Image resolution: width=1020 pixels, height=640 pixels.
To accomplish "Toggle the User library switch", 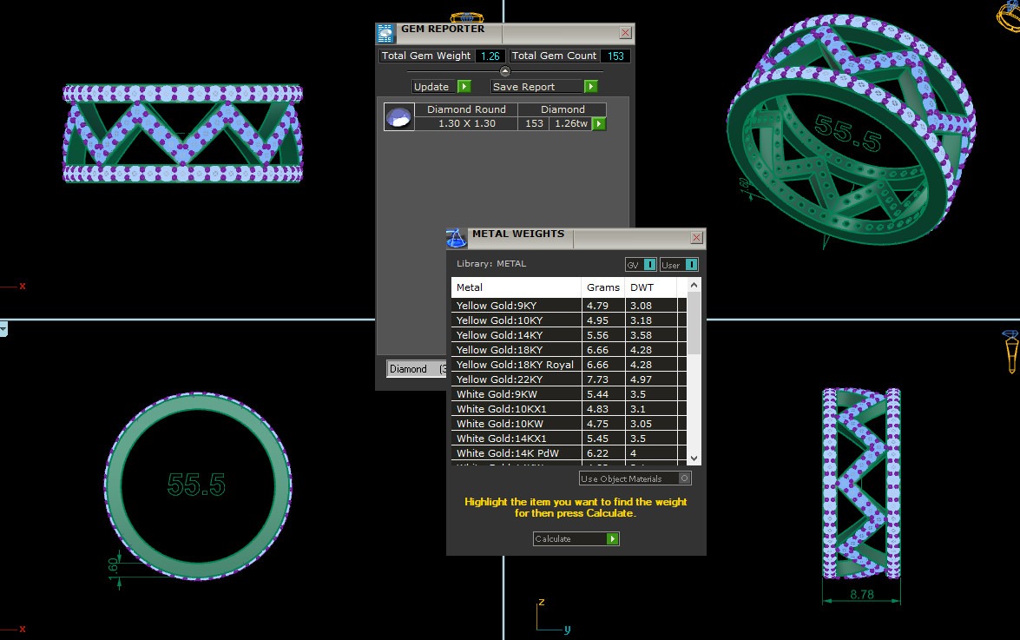I will coord(691,265).
